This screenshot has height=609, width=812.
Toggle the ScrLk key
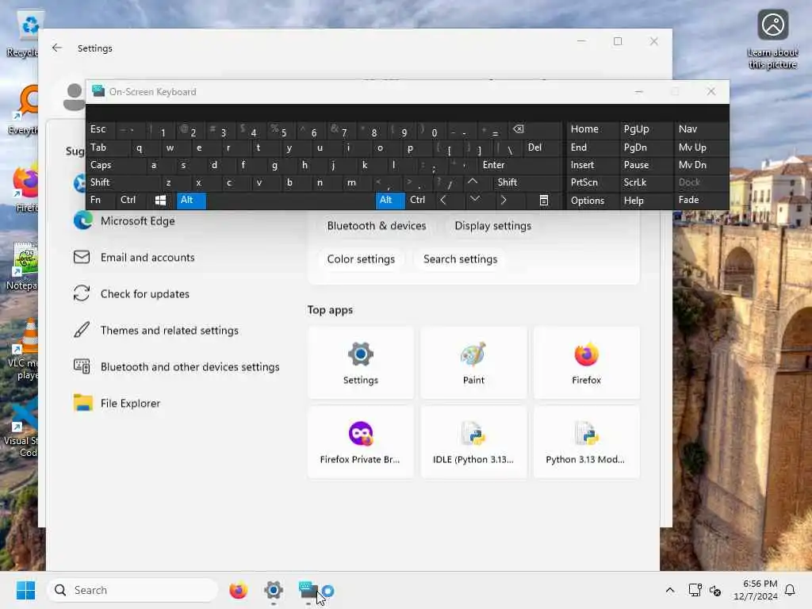pyautogui.click(x=645, y=182)
